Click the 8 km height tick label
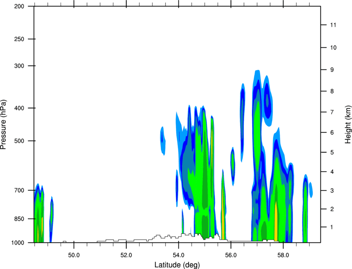This screenshot has width=352, height=269. point(332,91)
